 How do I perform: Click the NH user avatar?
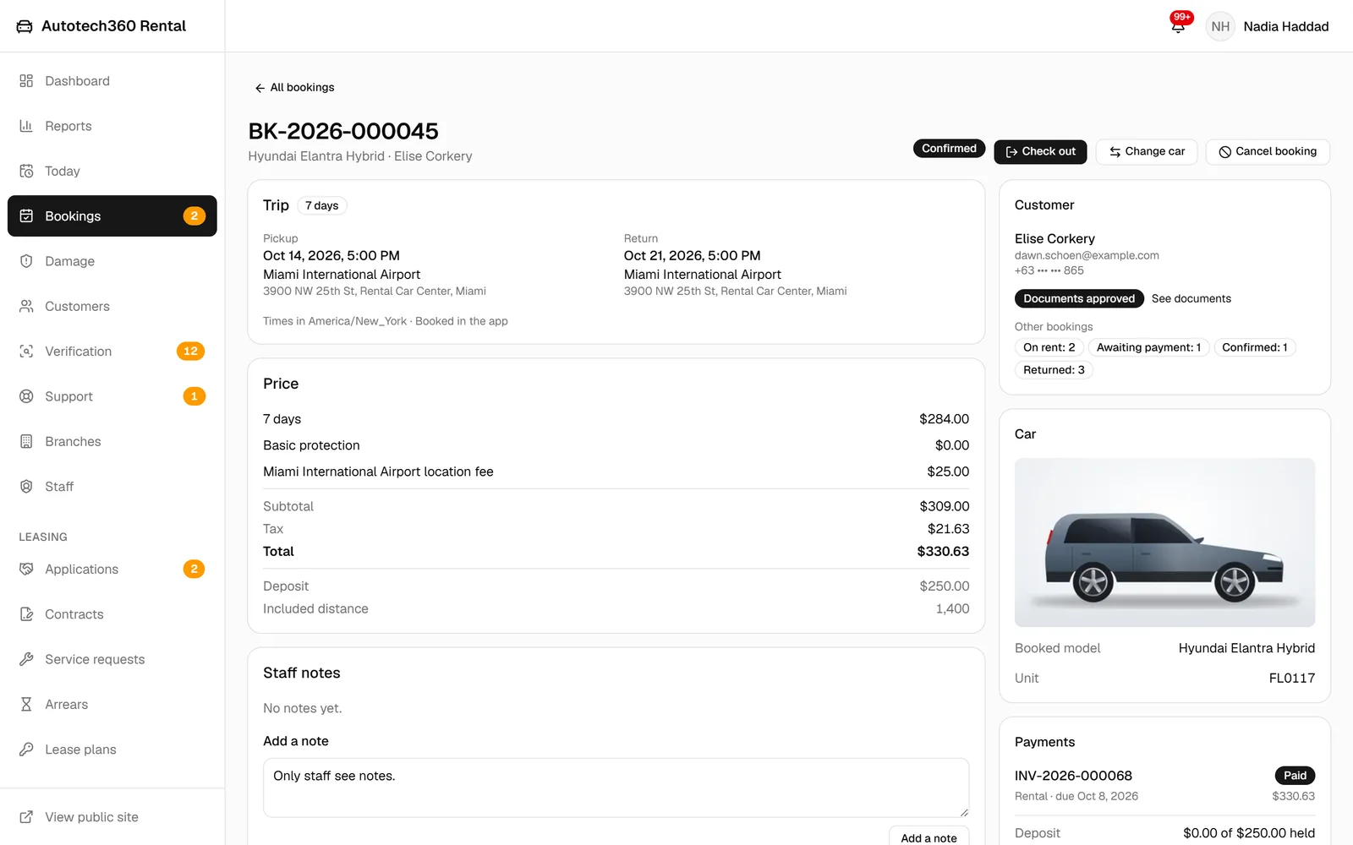point(1220,26)
